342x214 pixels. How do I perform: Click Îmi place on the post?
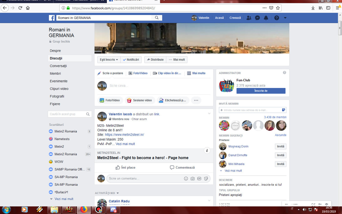125,167
